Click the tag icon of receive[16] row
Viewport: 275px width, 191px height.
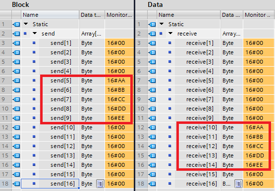pos(152,184)
